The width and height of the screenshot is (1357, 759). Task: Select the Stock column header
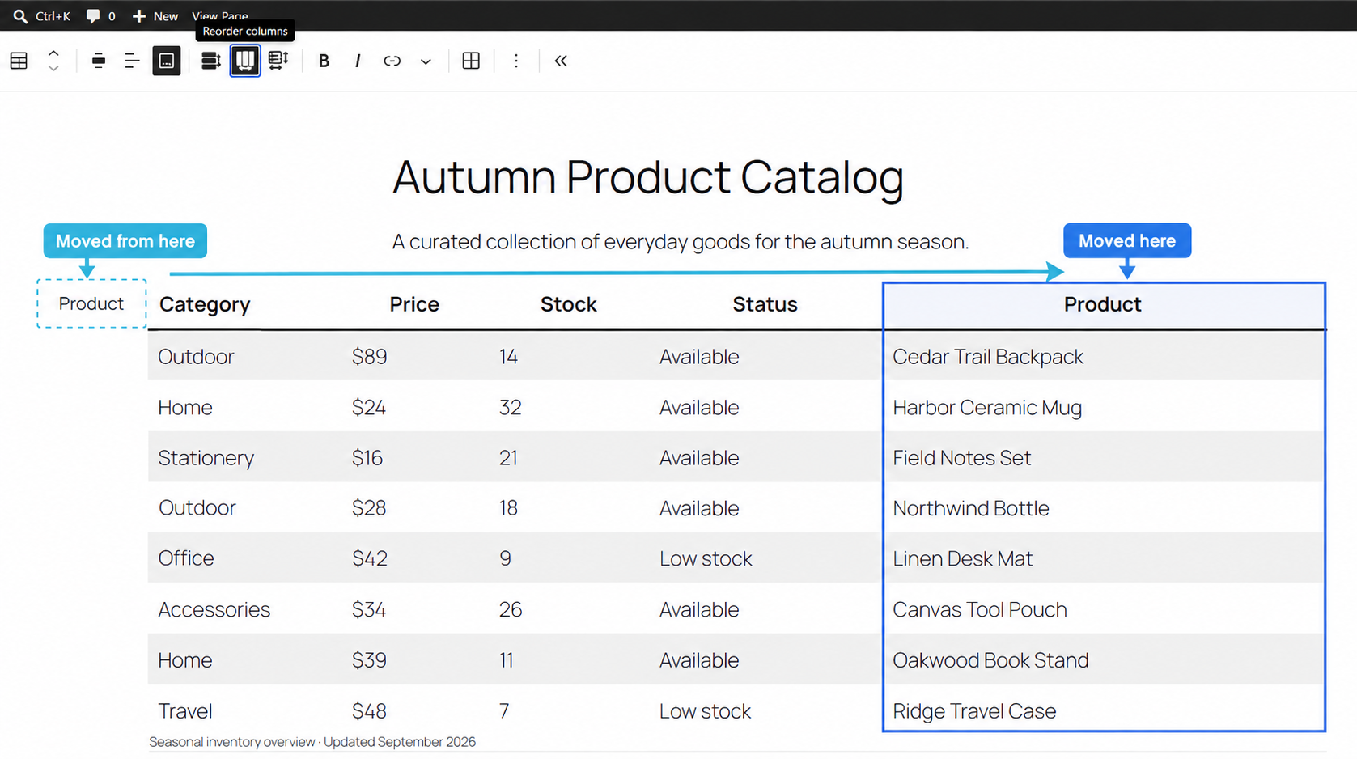pos(569,304)
